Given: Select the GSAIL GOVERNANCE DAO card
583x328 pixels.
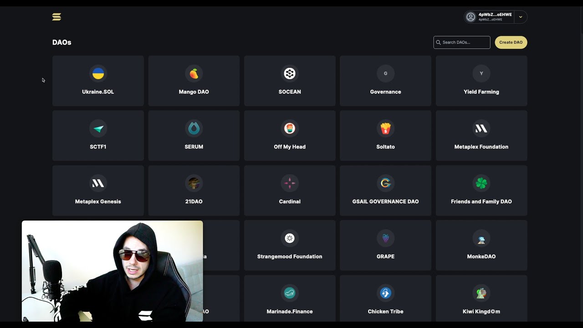Looking at the screenshot, I should tap(385, 190).
